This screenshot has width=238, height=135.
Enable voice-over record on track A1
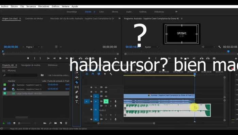[115, 101]
